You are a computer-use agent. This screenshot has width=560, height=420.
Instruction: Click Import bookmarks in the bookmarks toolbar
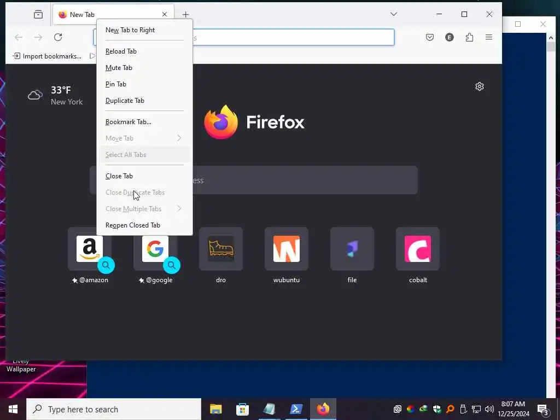coord(47,56)
